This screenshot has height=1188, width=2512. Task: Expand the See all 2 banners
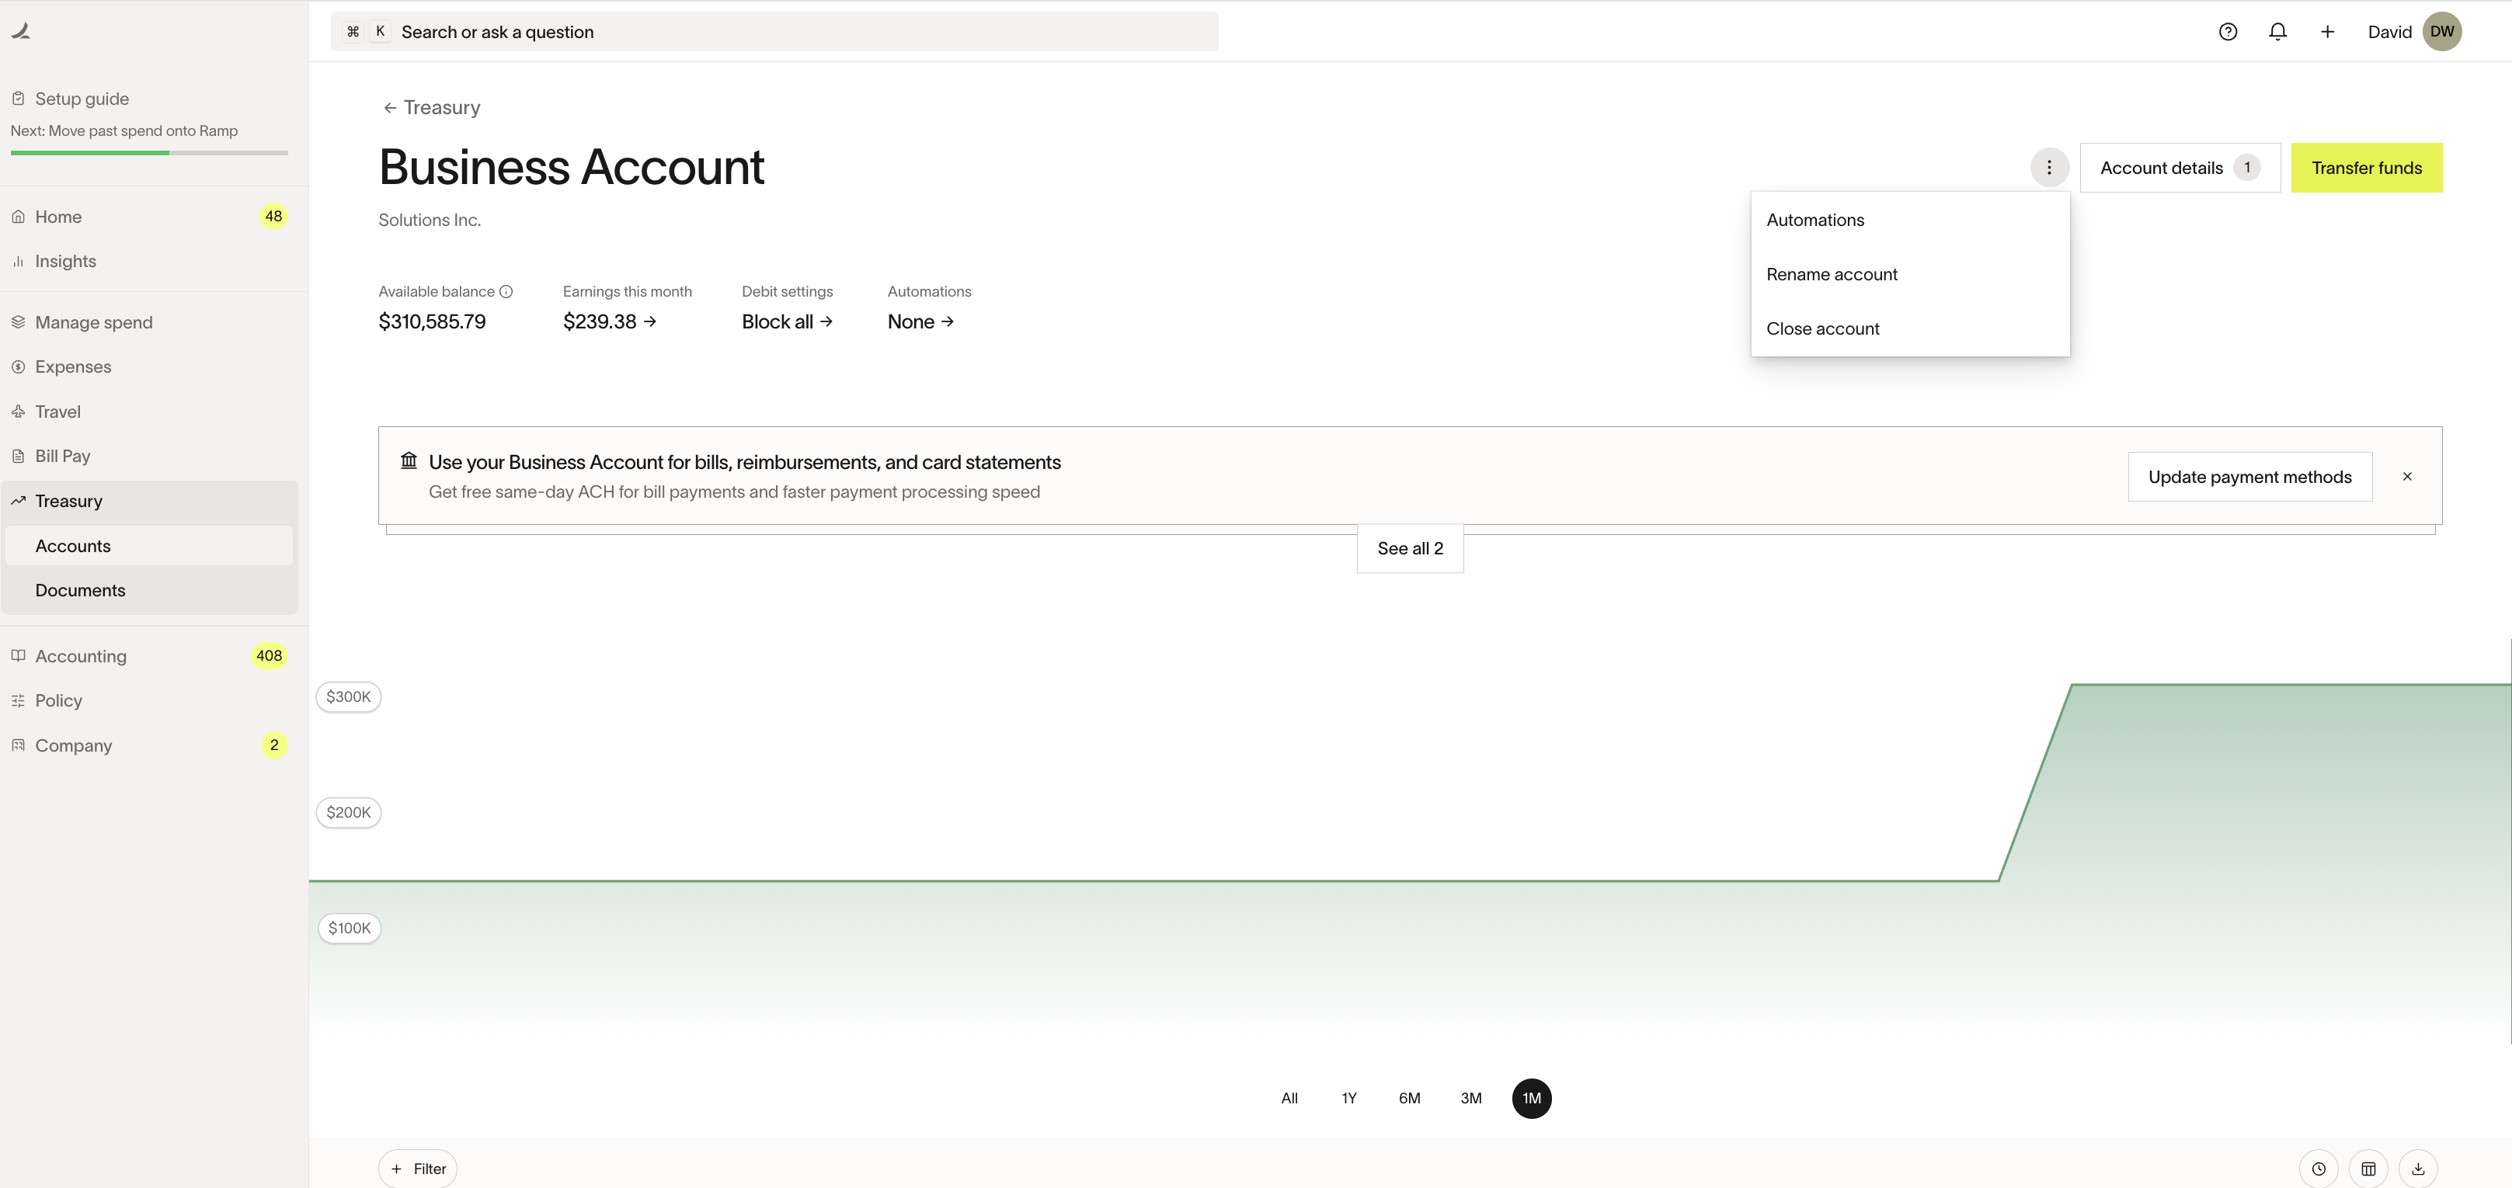[1409, 549]
